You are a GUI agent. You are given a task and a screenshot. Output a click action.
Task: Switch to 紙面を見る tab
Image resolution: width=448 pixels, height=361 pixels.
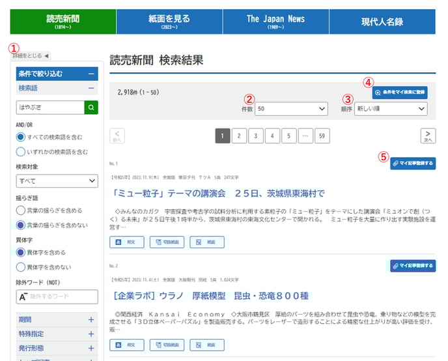click(x=168, y=22)
